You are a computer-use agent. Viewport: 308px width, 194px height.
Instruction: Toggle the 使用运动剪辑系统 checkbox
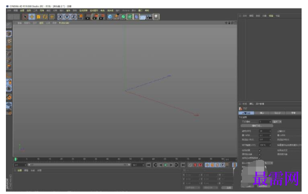(x=260, y=158)
